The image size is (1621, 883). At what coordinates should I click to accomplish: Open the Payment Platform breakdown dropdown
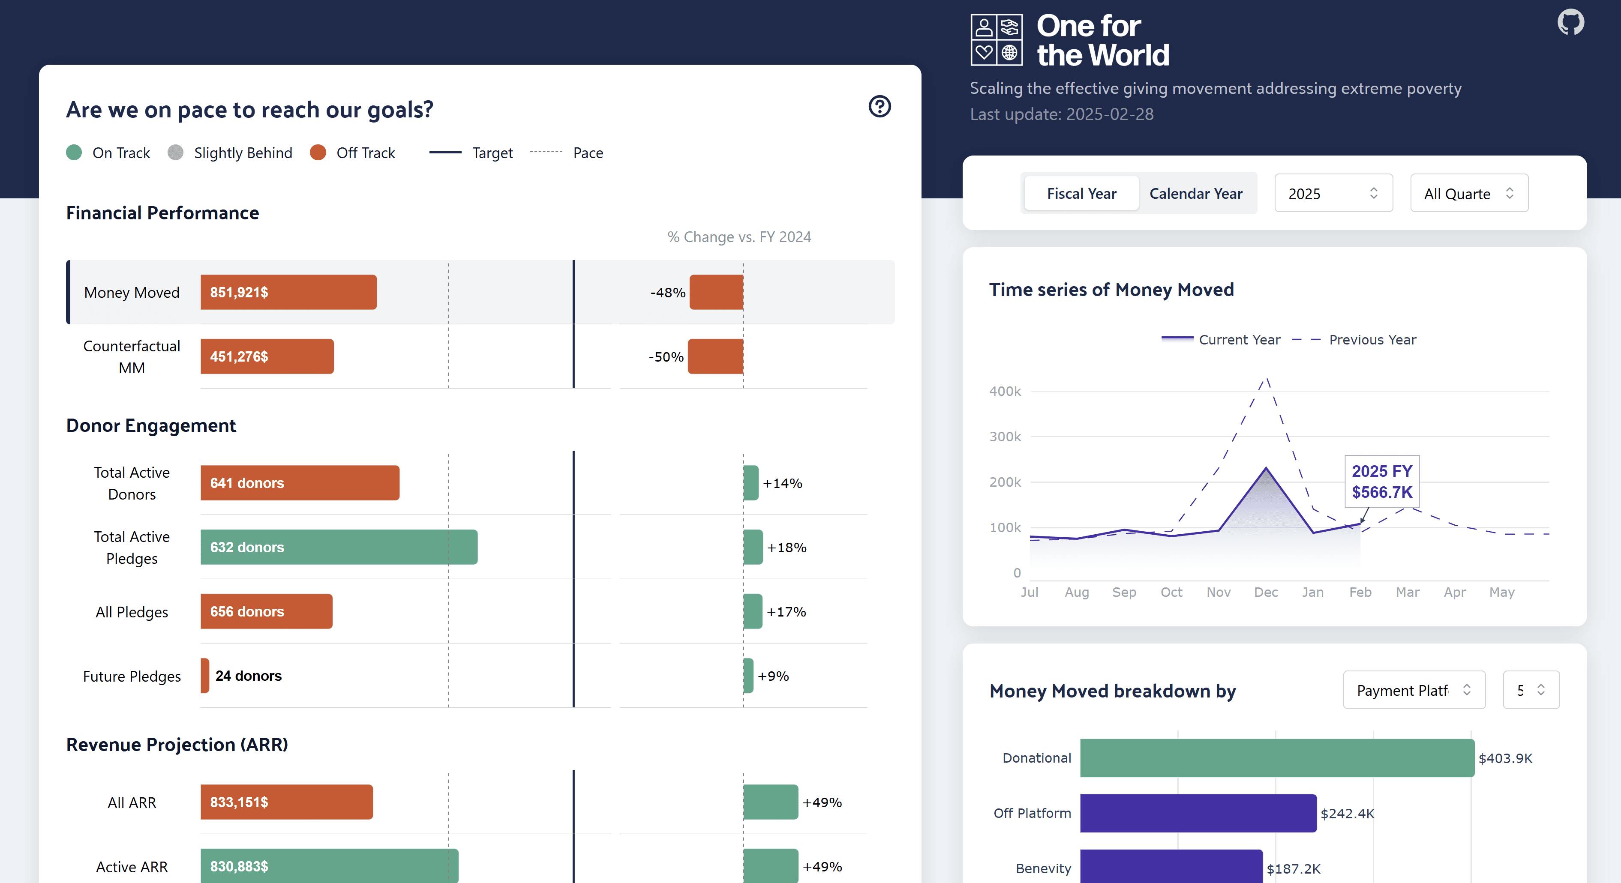coord(1414,690)
